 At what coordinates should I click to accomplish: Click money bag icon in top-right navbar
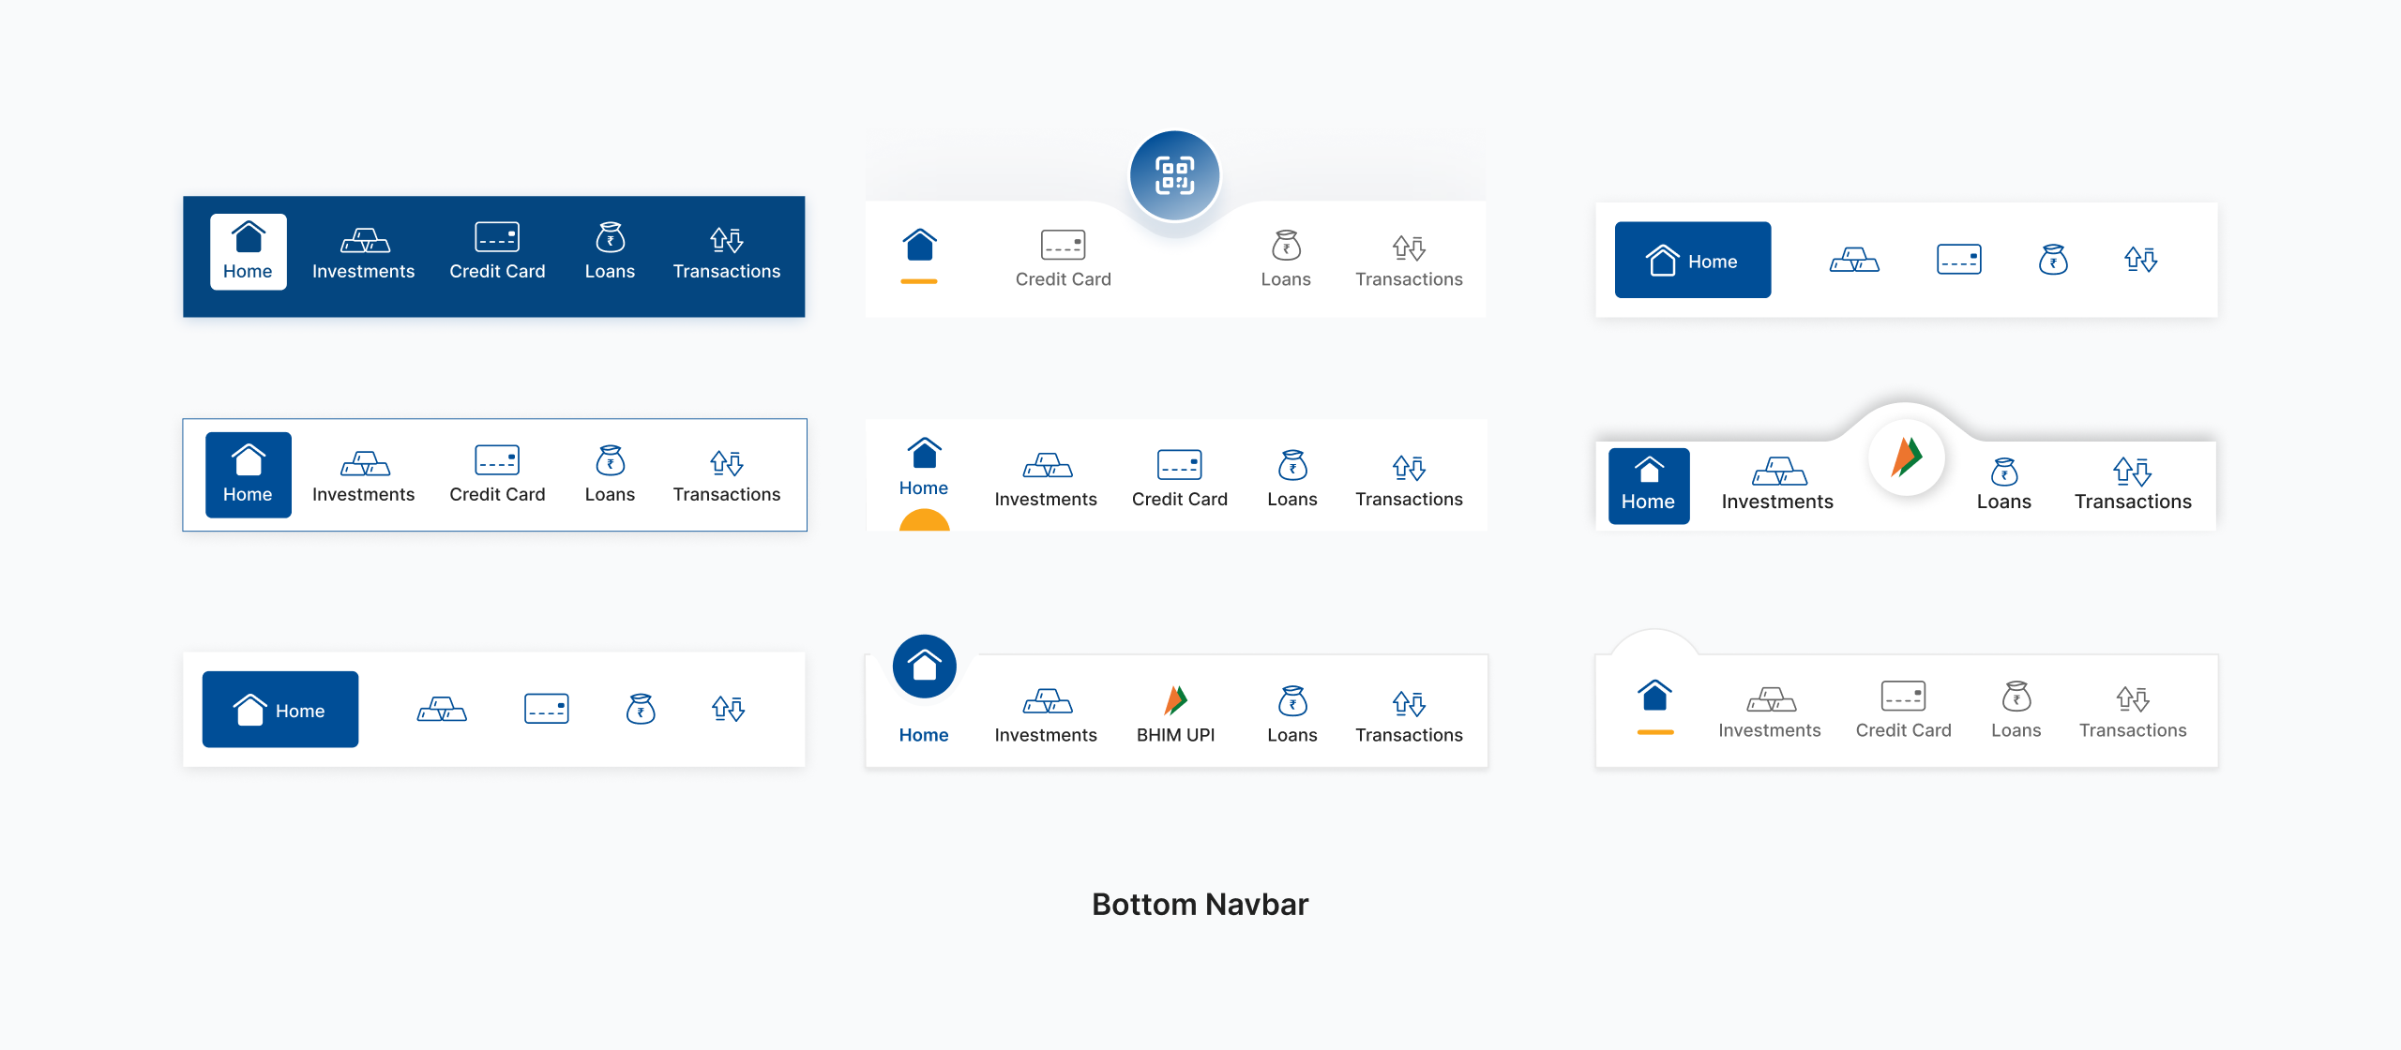pyautogui.click(x=2053, y=260)
